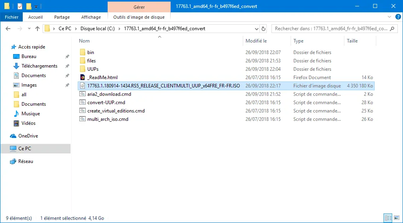Switch to the Affichage ribbon tab
Screen dimensions: 403x223
(91, 17)
